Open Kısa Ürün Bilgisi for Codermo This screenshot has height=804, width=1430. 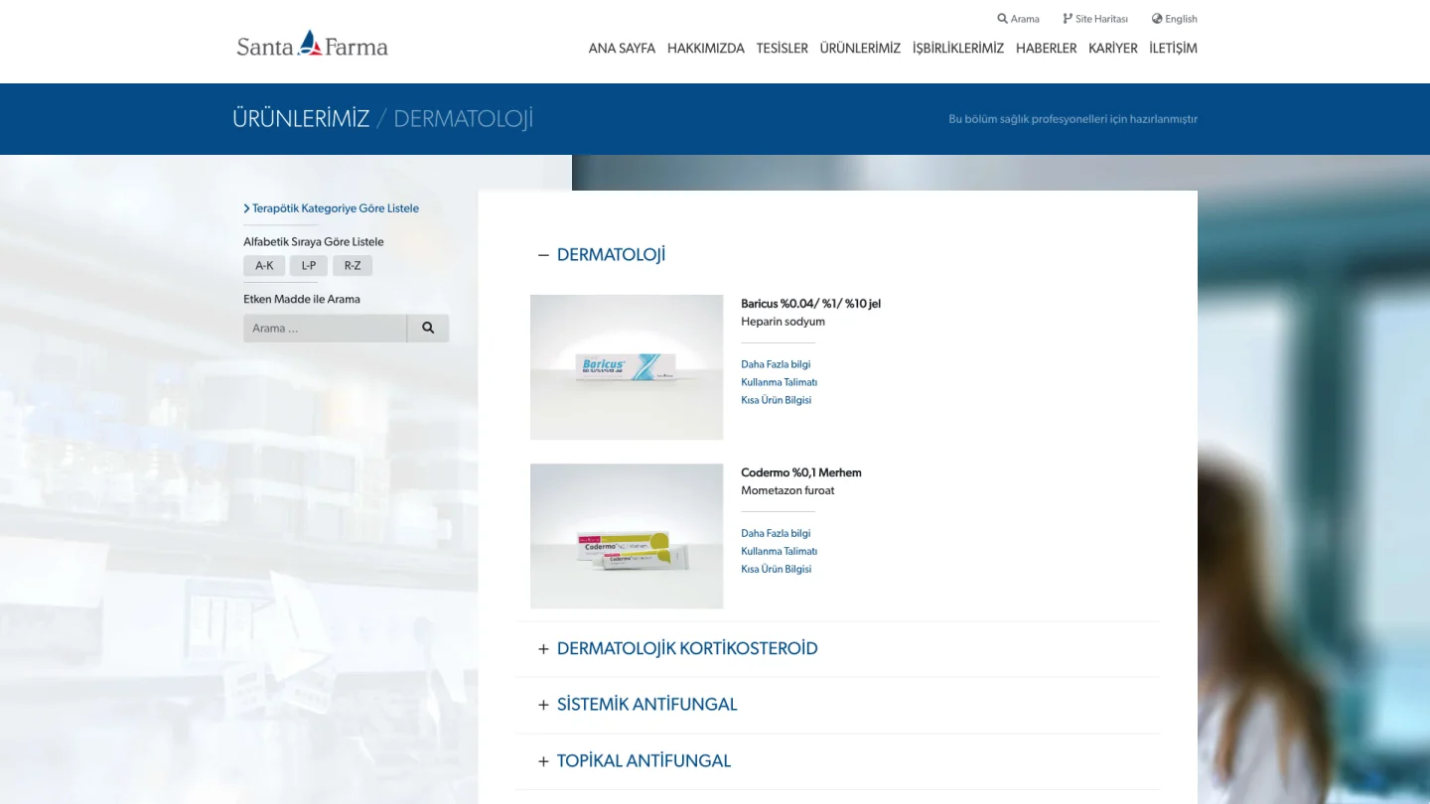pos(777,569)
